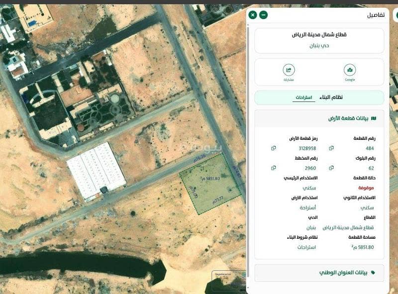Click the panel's vertical scrollbar
Image resolution: width=398 pixels, height=294 pixels.
click(248, 152)
